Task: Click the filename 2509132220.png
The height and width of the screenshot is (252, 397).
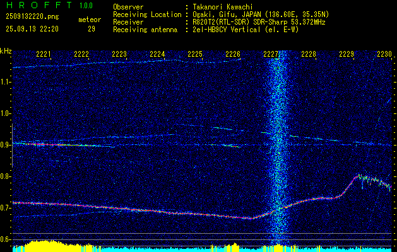Action: [x=32, y=17]
